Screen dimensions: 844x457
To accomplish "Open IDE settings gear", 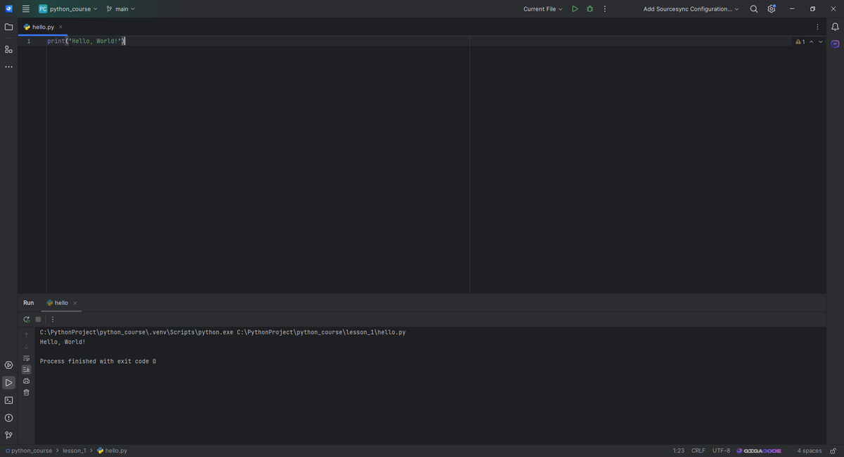I will click(x=772, y=9).
